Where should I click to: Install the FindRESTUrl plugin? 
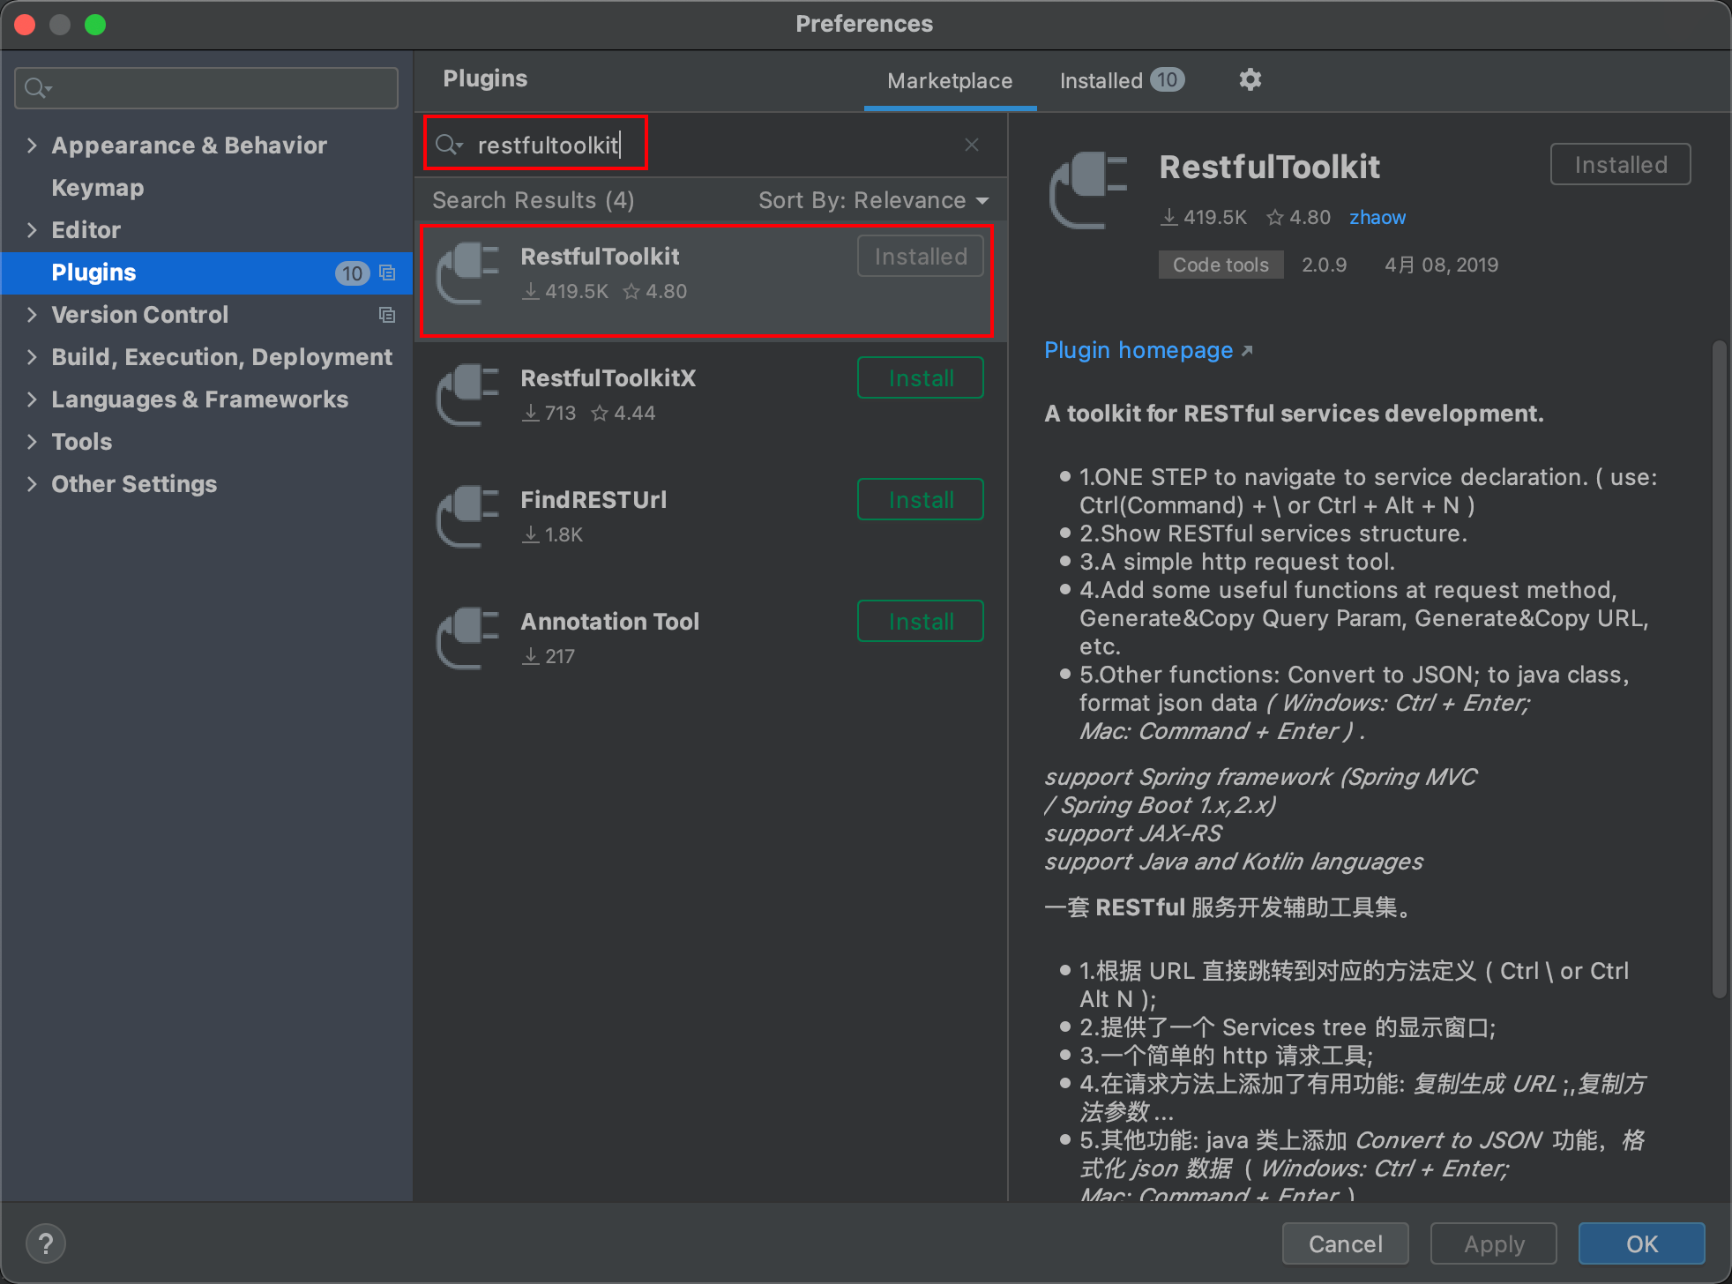pos(921,500)
